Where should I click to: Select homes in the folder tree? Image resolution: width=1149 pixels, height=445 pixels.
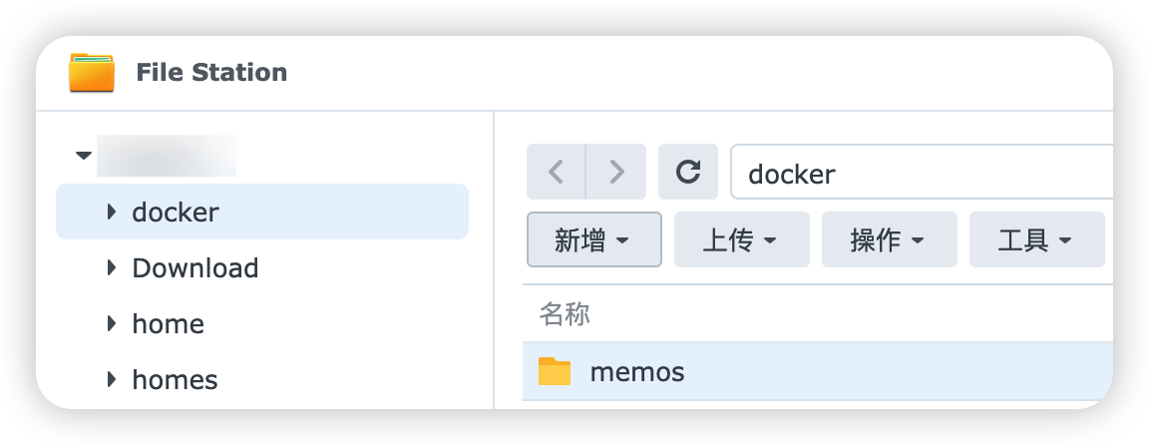coord(175,380)
